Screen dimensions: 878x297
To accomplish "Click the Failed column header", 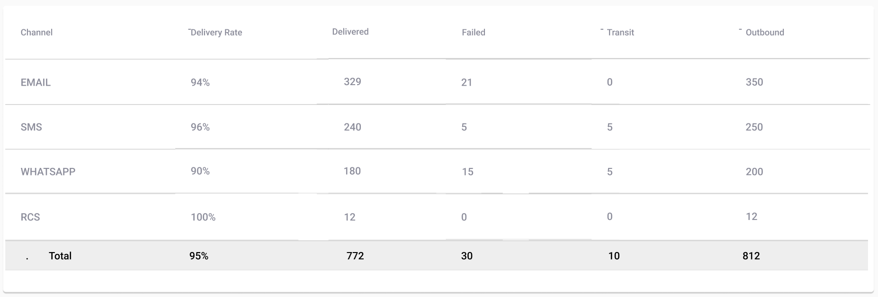I will pyautogui.click(x=474, y=32).
